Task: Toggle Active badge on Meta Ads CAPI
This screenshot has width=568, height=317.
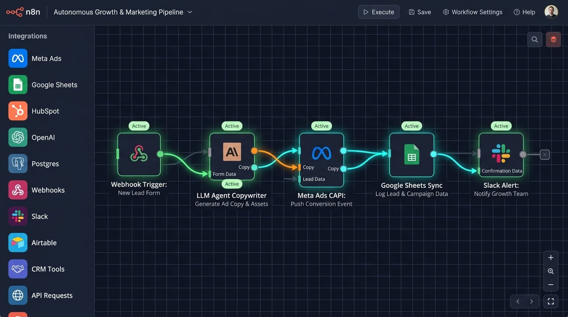Action: click(322, 126)
